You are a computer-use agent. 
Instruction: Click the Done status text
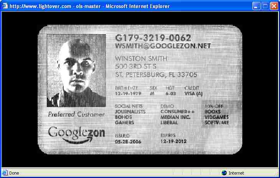(x=14, y=173)
